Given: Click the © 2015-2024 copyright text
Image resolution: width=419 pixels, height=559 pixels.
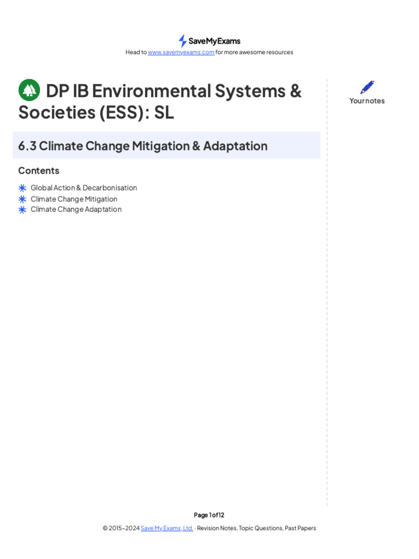Looking at the screenshot, I should click(121, 528).
